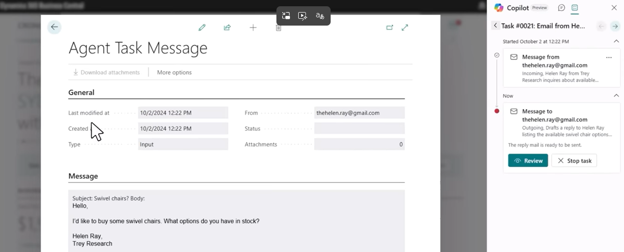Collapse the Message section header
Viewport: 624px width, 252px height.
(x=83, y=176)
